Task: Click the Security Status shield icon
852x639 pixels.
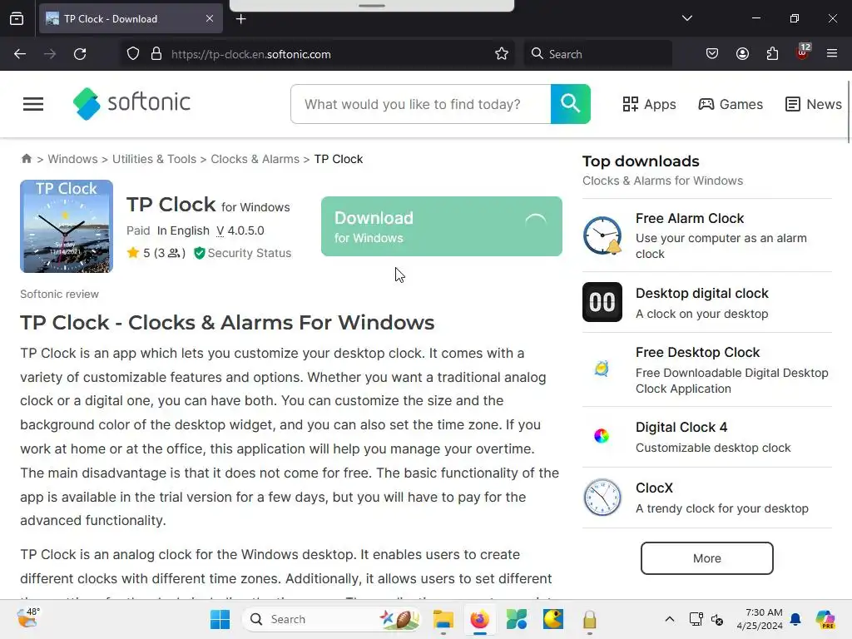Action: coord(200,253)
